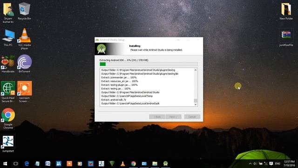This screenshot has height=168, width=298.
Task: Open Word icon in taskbar
Action: [x=47, y=164]
